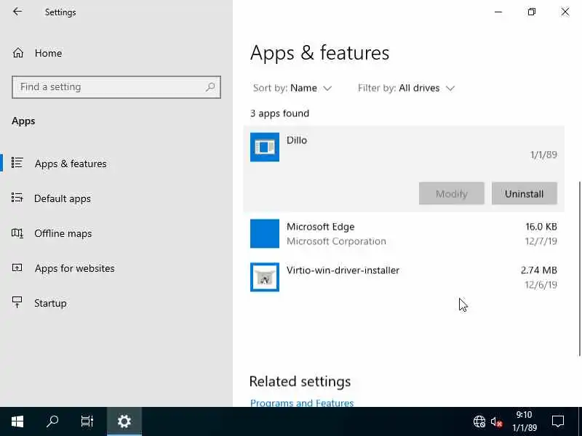Image resolution: width=582 pixels, height=436 pixels.
Task: Click the Find a setting search box
Action: pos(116,87)
